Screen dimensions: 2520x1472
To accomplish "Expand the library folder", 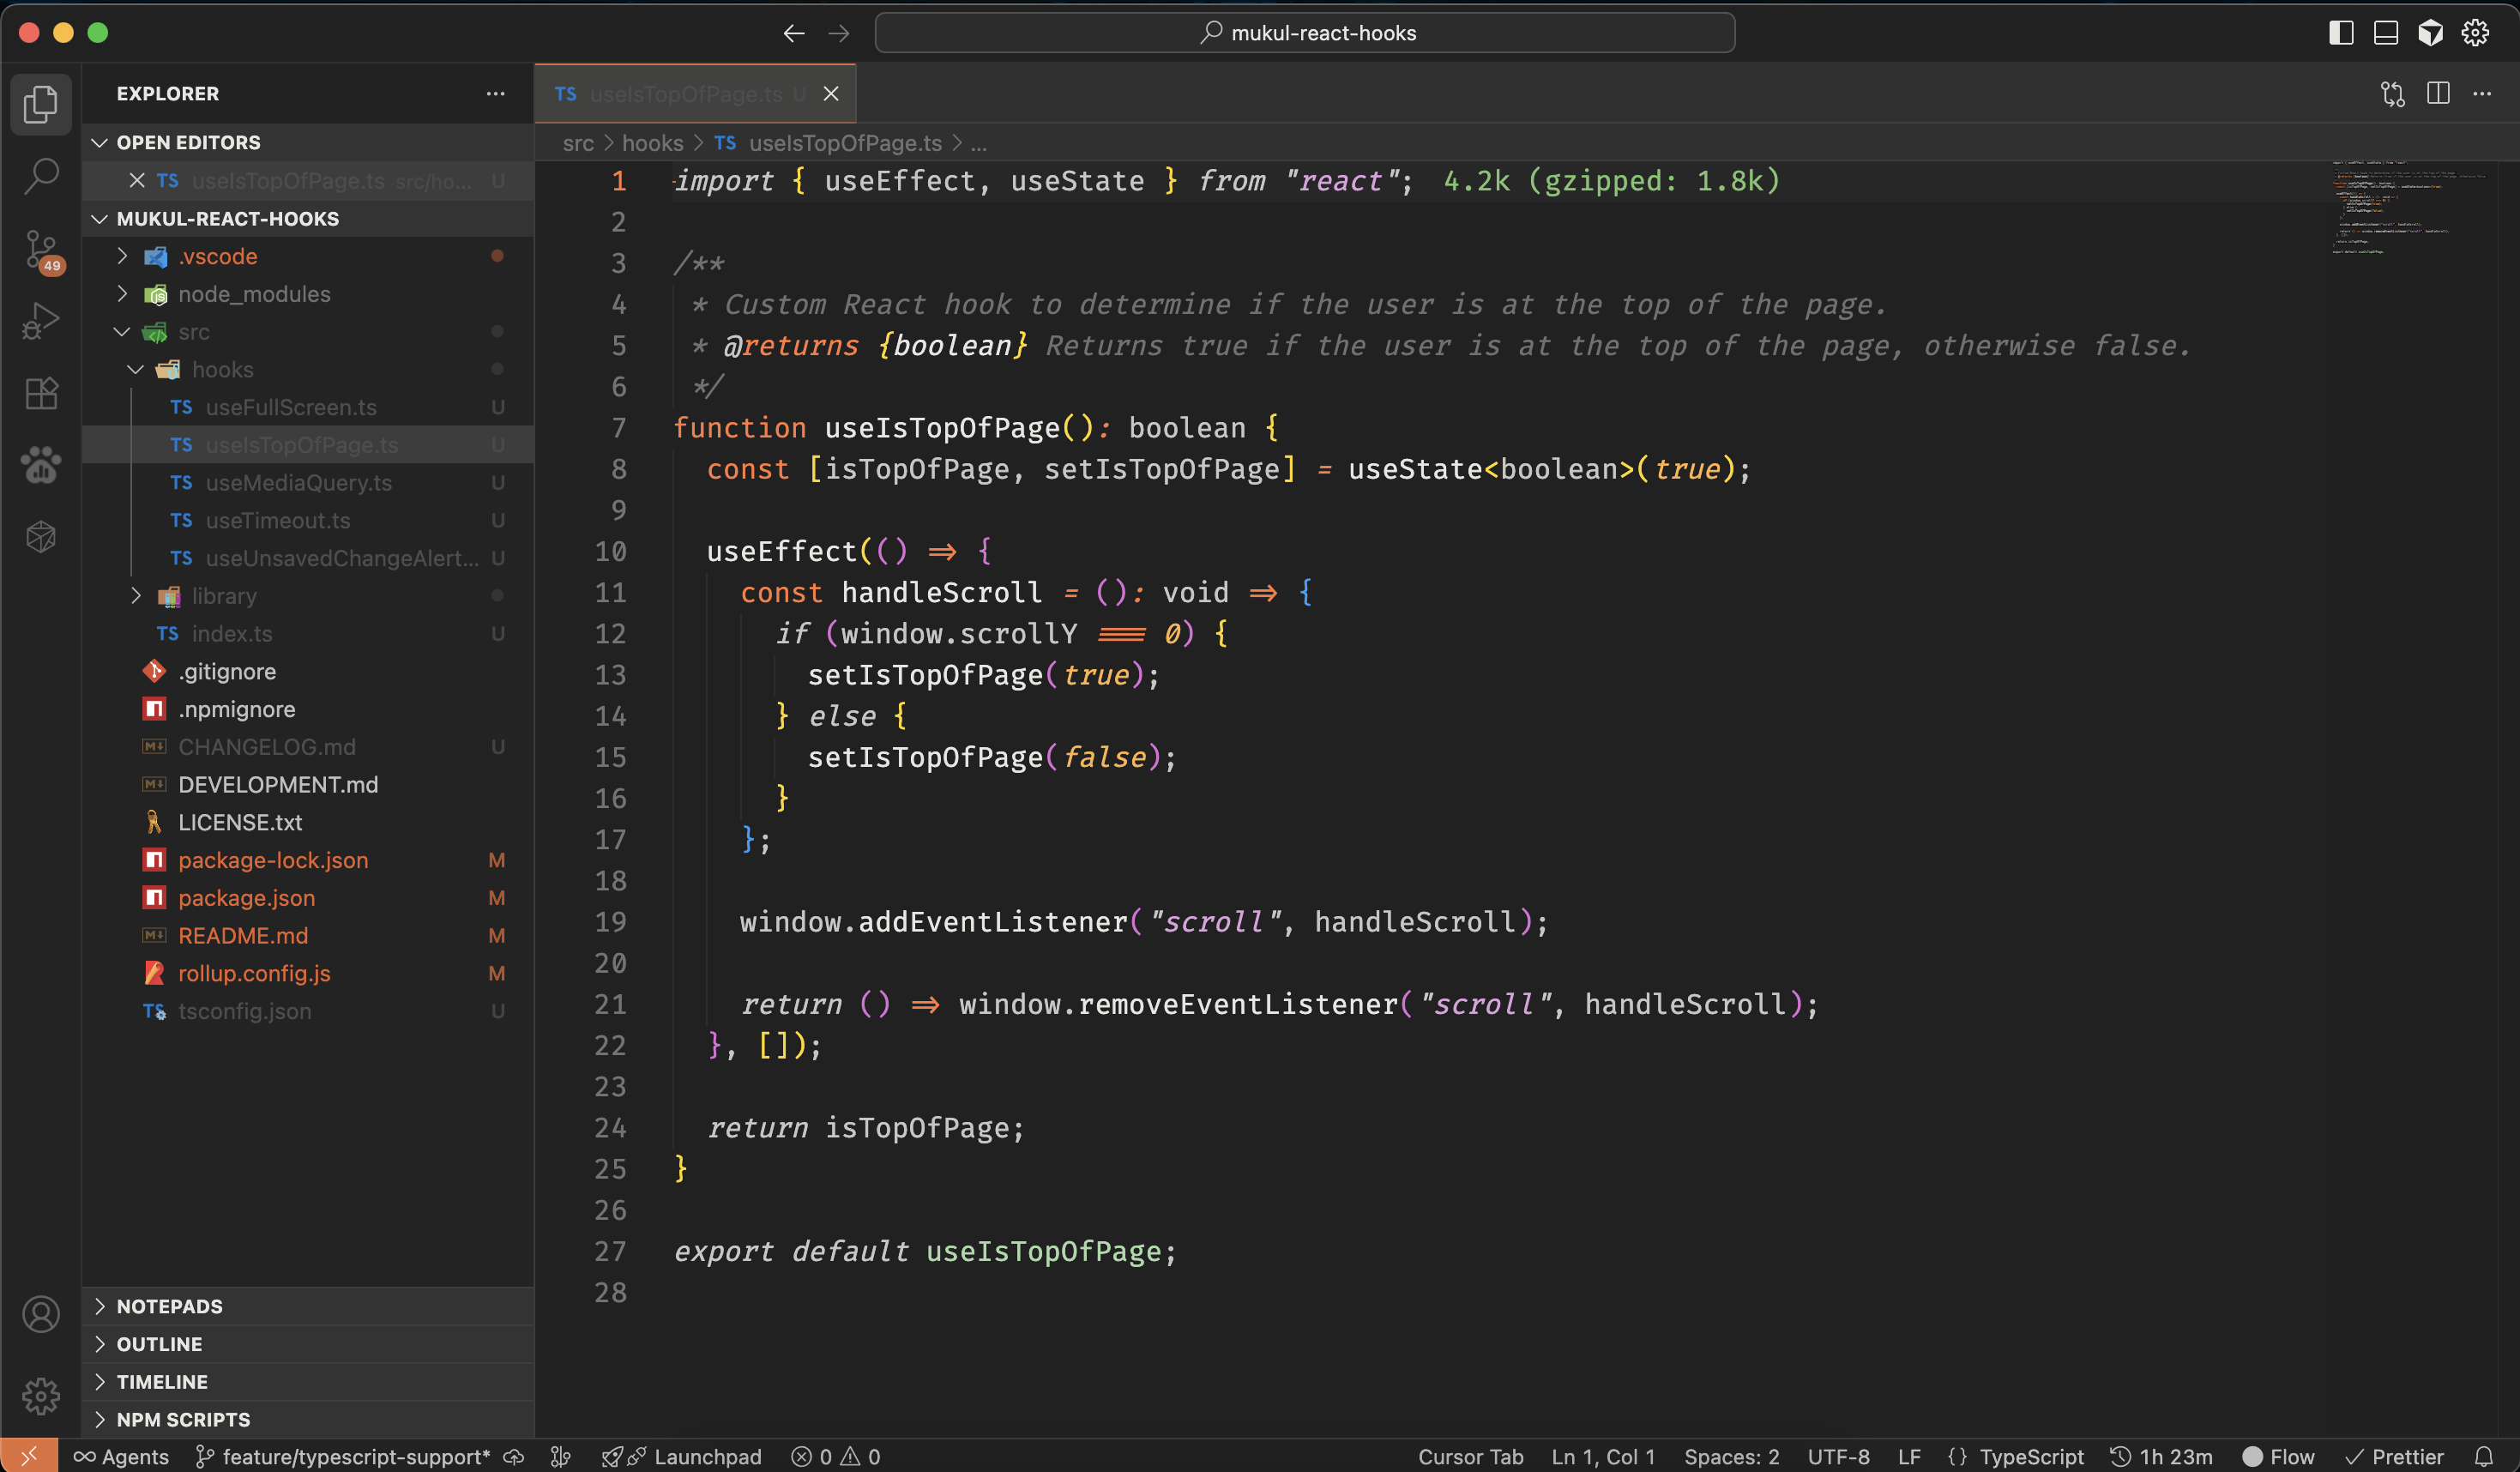I will 308,596.
